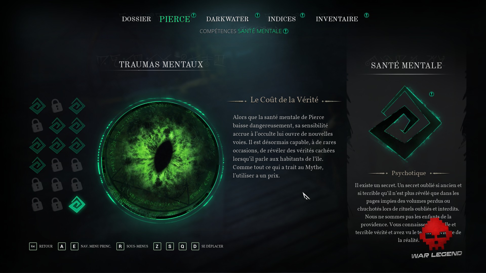Click the alert icon next to Inventaire
This screenshot has width=486, height=273.
(367, 15)
